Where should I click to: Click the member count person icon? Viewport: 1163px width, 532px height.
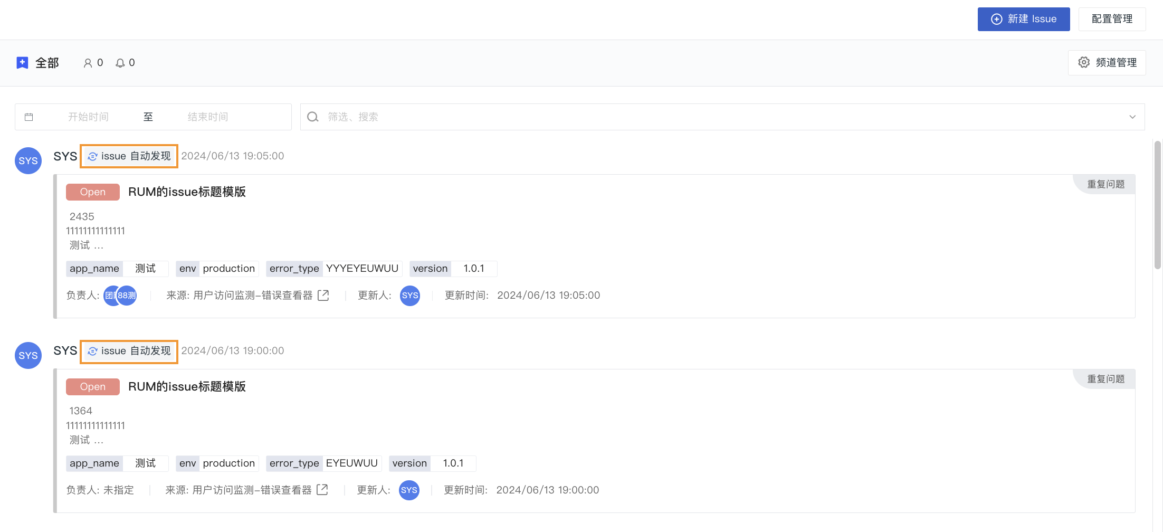tap(88, 63)
